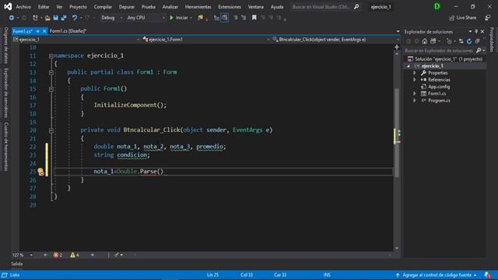
Task: Expand the Form1.cs node
Action: [x=415, y=93]
